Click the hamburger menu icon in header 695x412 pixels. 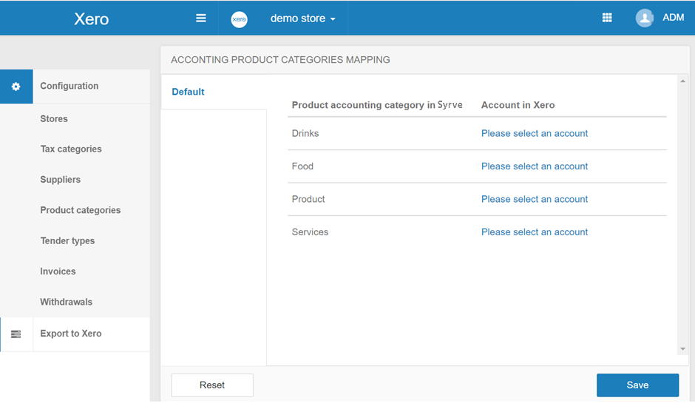point(200,18)
